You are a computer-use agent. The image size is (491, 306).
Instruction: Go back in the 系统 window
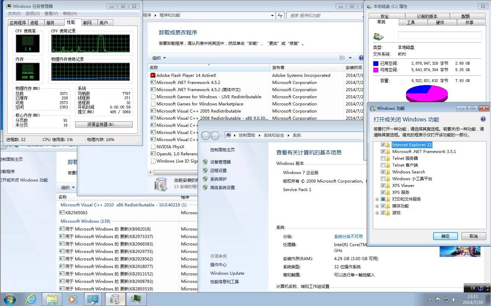[x=206, y=136]
